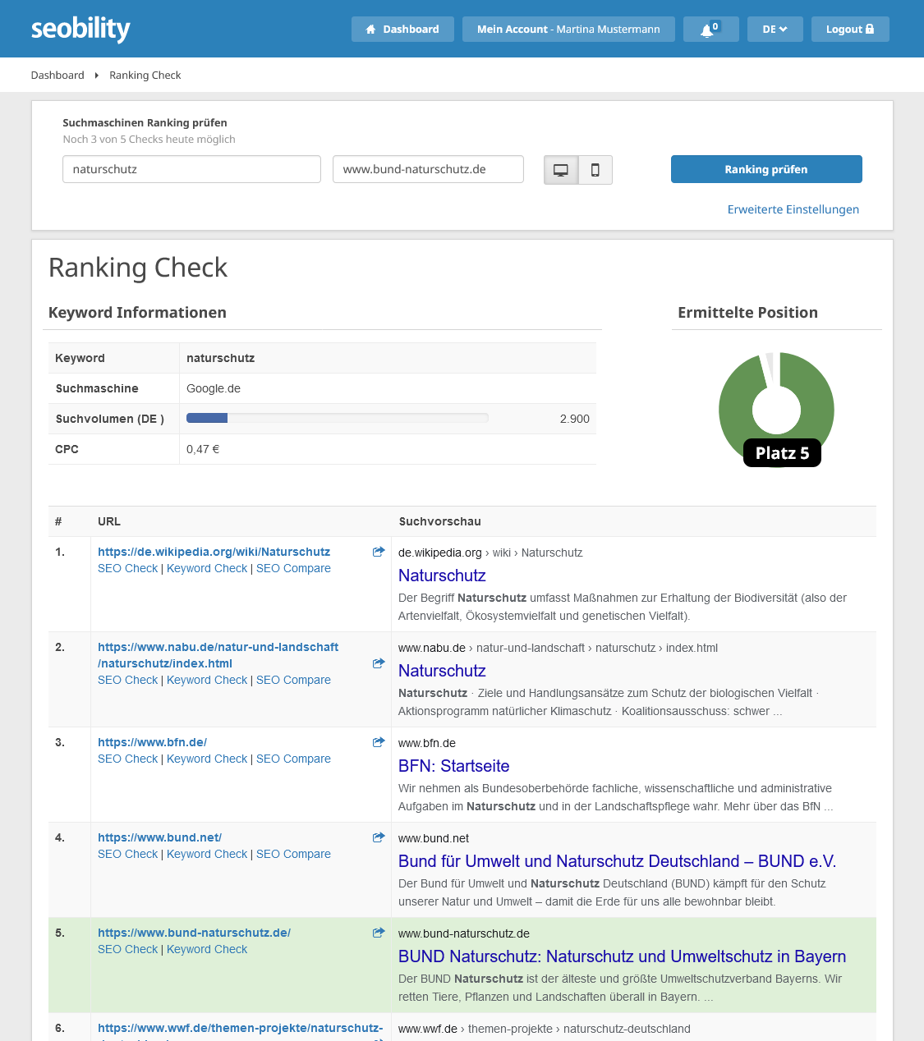Image resolution: width=924 pixels, height=1041 pixels.
Task: Click SEO Check under bund.net URL
Action: point(127,854)
